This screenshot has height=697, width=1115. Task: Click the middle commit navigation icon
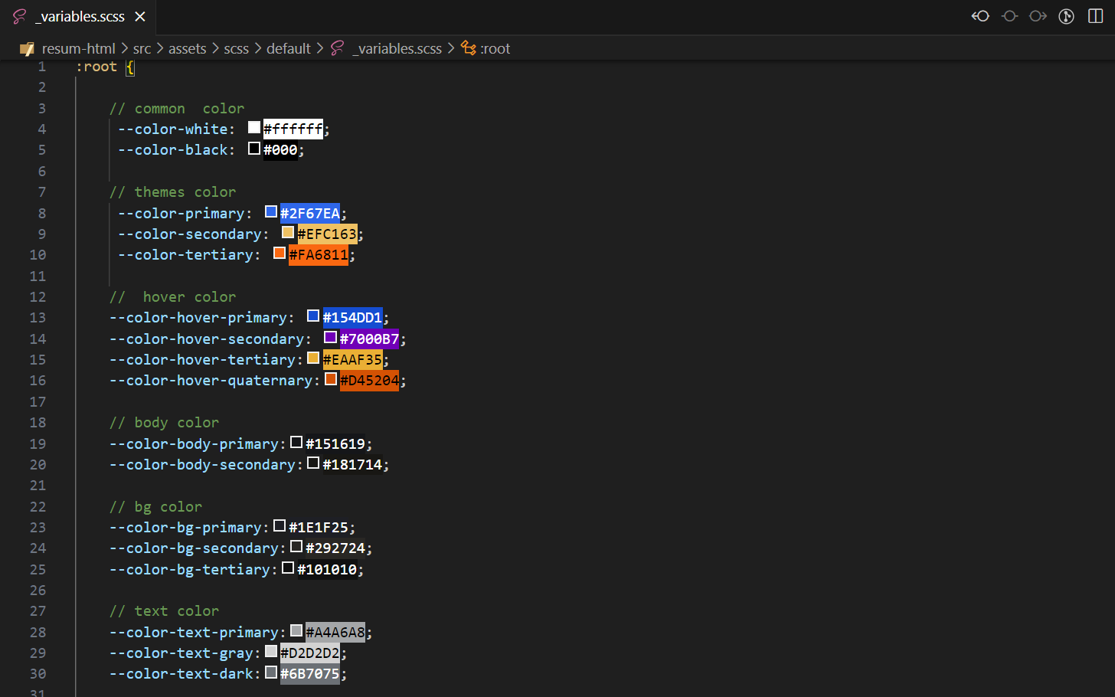pyautogui.click(x=1009, y=16)
